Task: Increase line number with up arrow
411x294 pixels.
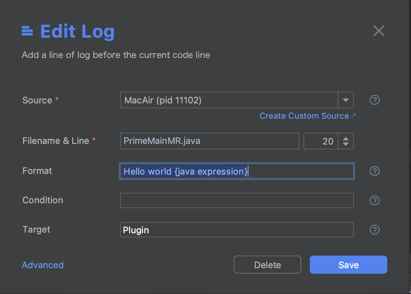Action: click(346, 138)
